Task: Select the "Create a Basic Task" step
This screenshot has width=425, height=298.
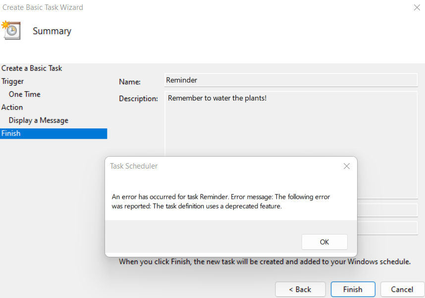Action: (x=32, y=68)
